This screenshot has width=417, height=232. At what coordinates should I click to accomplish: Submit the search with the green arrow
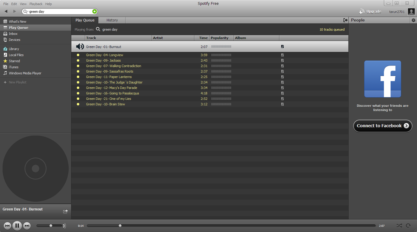(94, 11)
